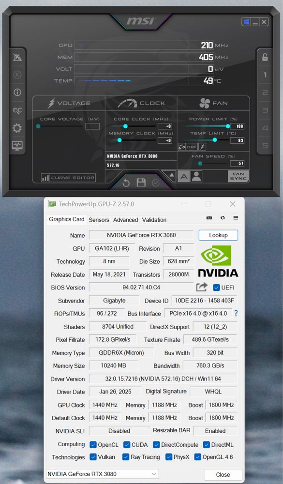The height and width of the screenshot is (484, 283).
Task: Toggle fan auto mode 'A' button
Action: [x=184, y=177]
